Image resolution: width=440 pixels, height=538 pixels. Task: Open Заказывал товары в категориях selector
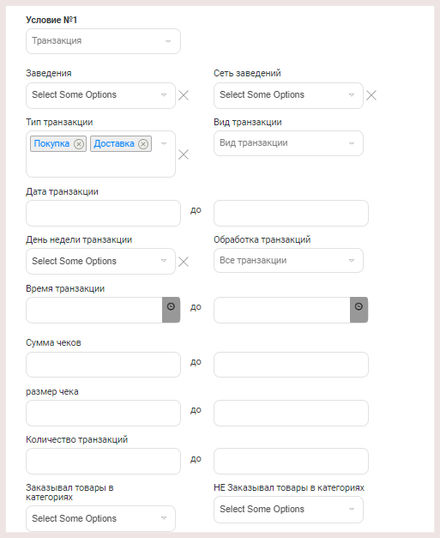pyautogui.click(x=100, y=518)
